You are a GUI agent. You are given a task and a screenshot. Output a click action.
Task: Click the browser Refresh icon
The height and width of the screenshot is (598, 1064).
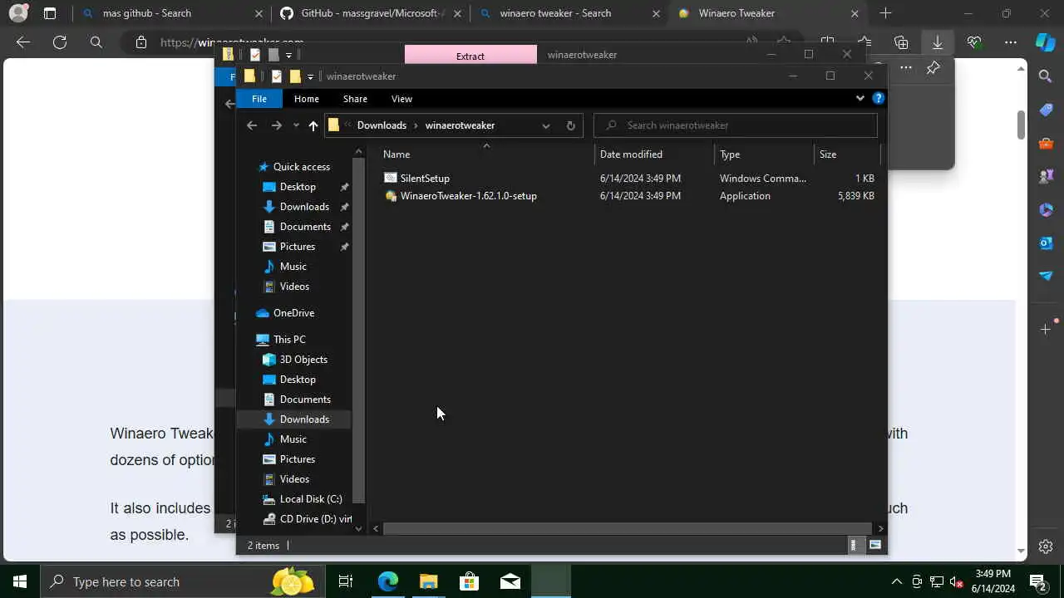tap(60, 42)
